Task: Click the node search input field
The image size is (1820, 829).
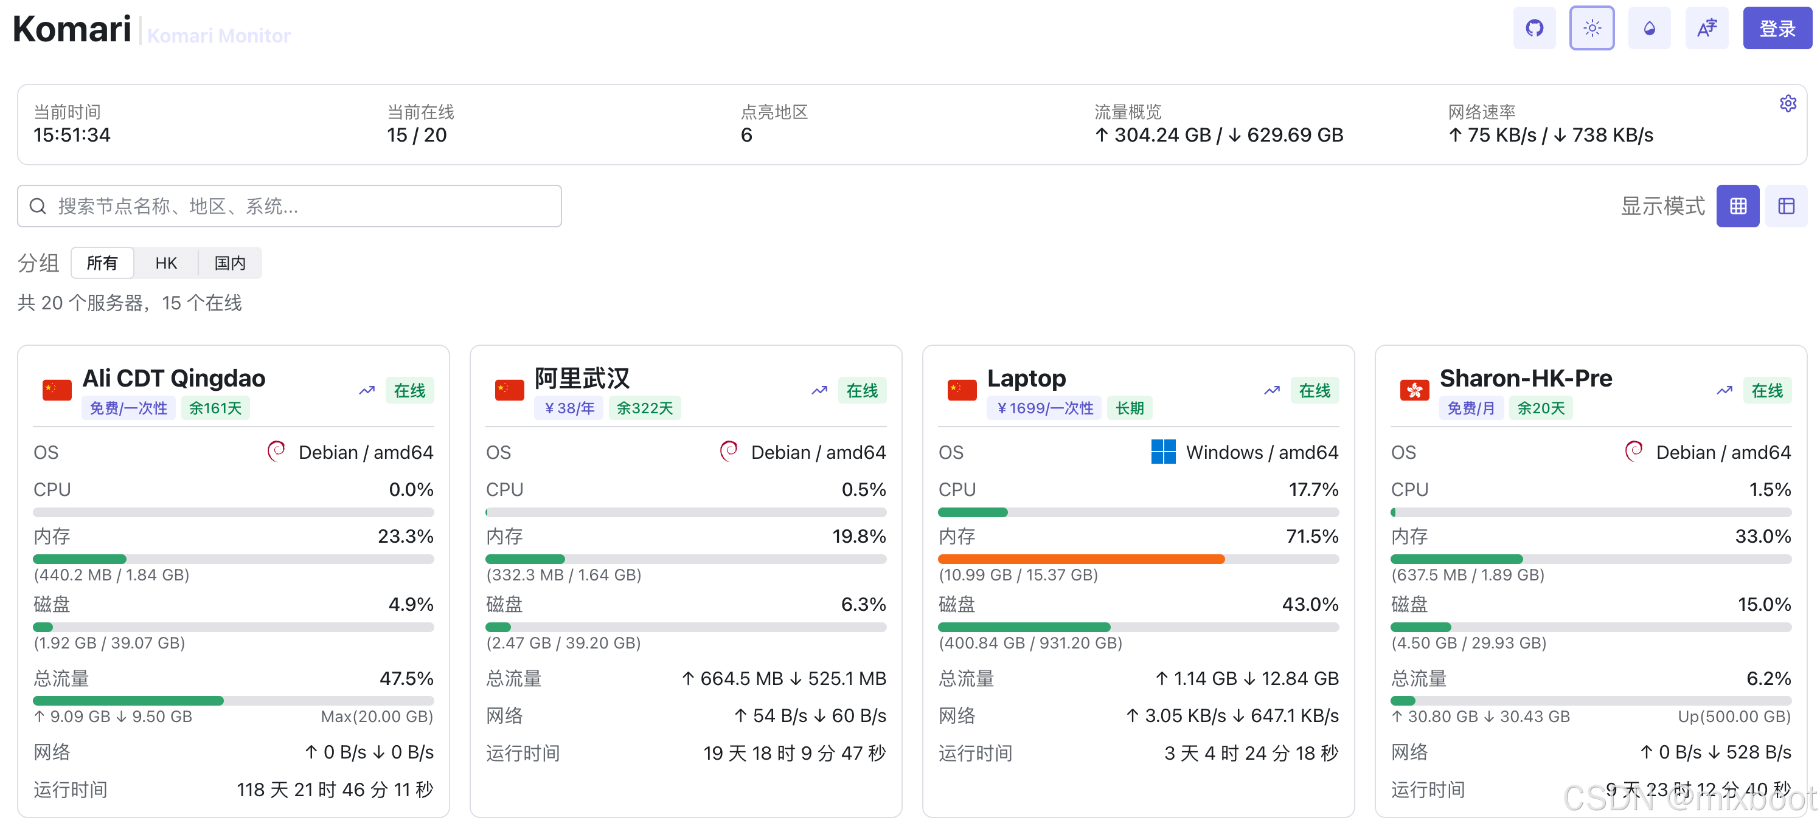Action: pyautogui.click(x=290, y=206)
